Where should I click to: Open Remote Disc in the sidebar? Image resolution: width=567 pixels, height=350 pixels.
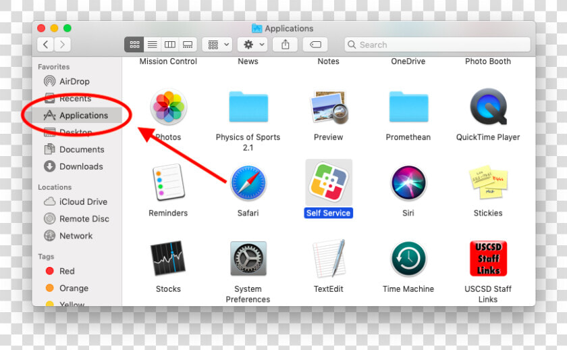77,219
